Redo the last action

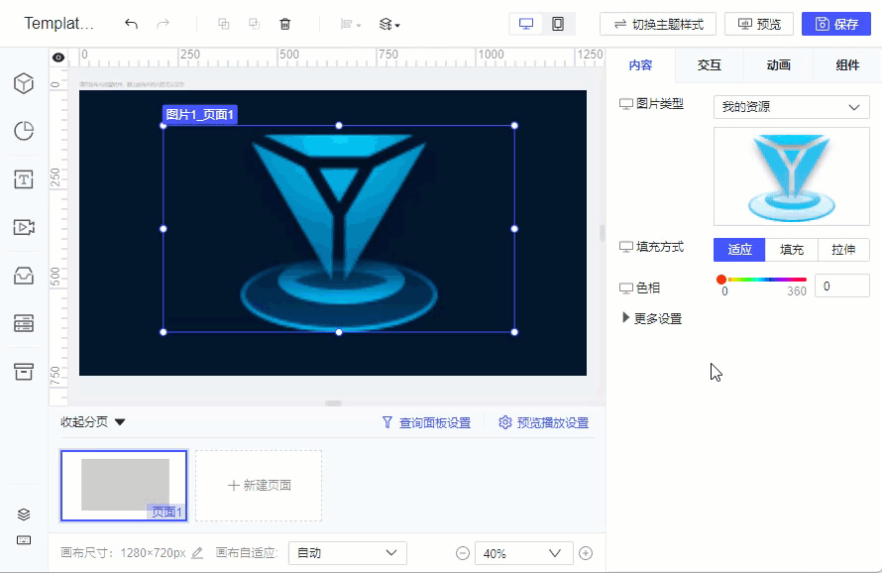click(x=164, y=24)
